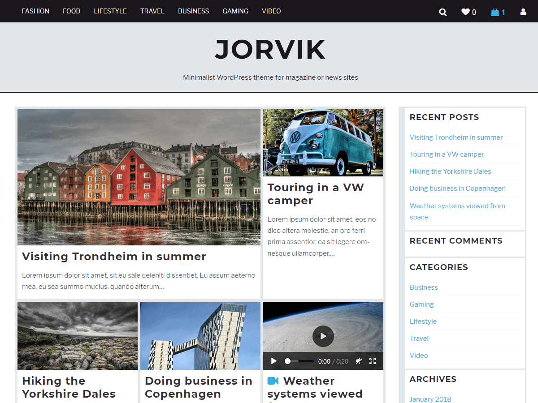
Task: Enter fullscreen on the weather video player
Action: tap(373, 361)
